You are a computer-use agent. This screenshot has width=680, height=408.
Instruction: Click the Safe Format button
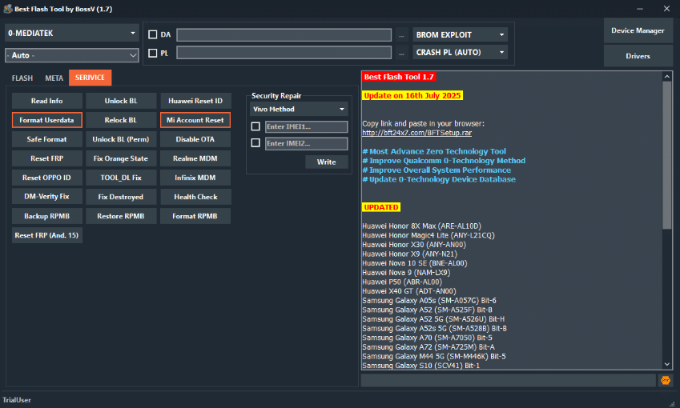pos(46,139)
